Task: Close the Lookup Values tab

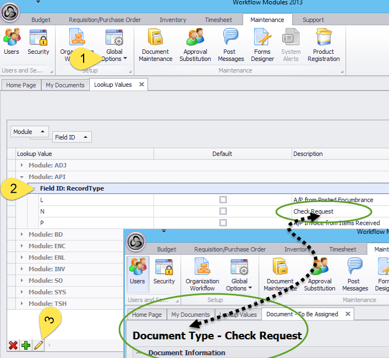Action: tap(141, 85)
